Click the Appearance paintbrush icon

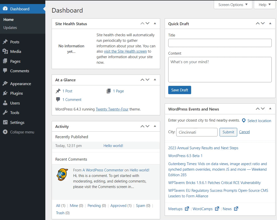point(5,84)
